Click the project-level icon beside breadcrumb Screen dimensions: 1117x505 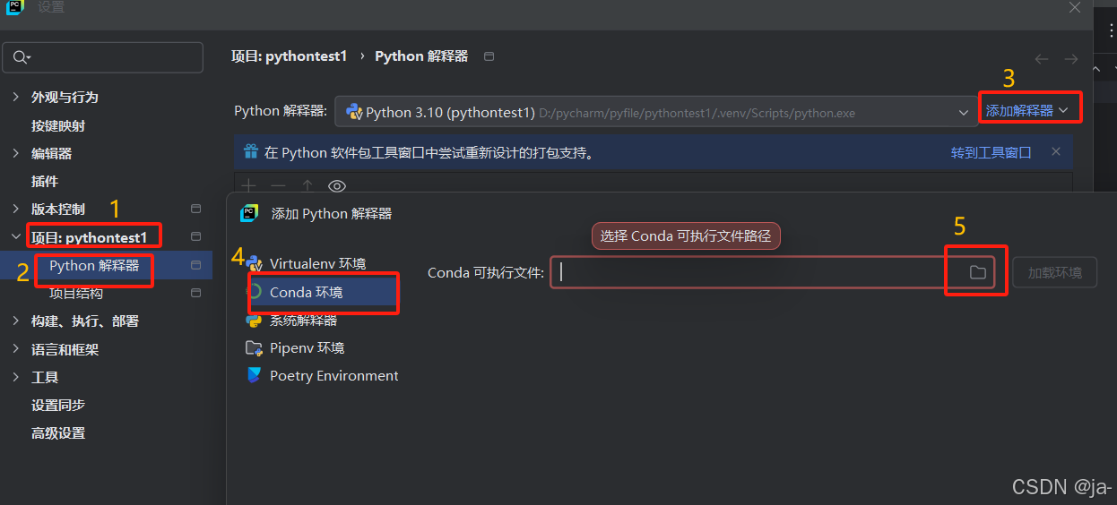point(489,56)
